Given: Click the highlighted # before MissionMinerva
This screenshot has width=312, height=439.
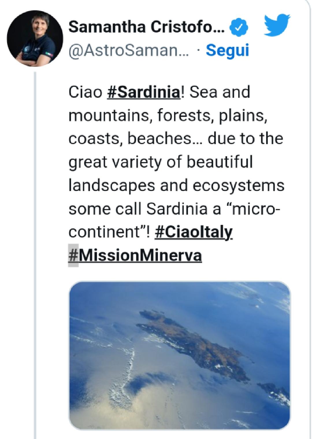Looking at the screenshot, I should [x=73, y=255].
